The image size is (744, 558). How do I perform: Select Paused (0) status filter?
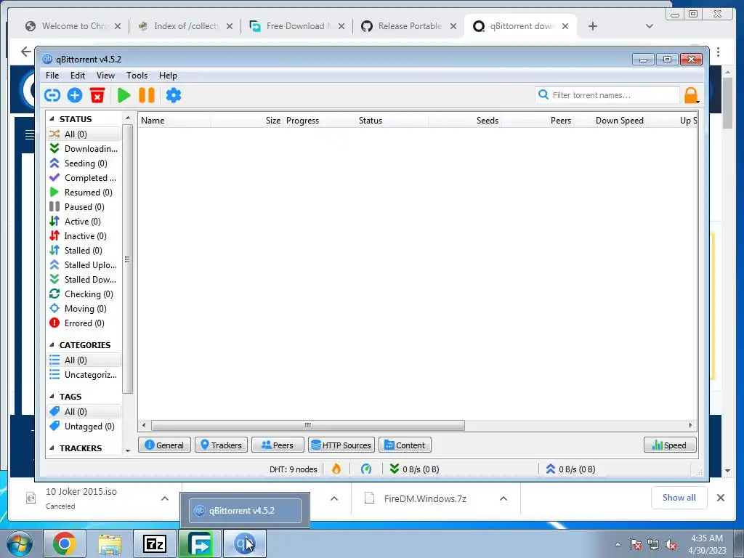pos(84,207)
